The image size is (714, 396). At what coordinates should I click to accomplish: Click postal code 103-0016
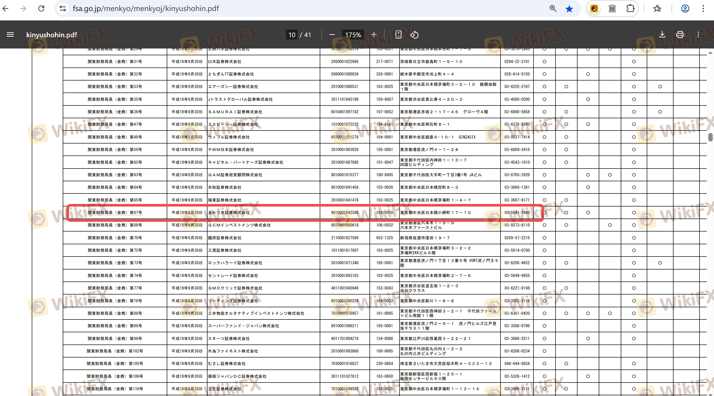384,212
